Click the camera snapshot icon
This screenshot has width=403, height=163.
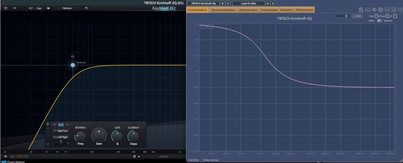381,10
